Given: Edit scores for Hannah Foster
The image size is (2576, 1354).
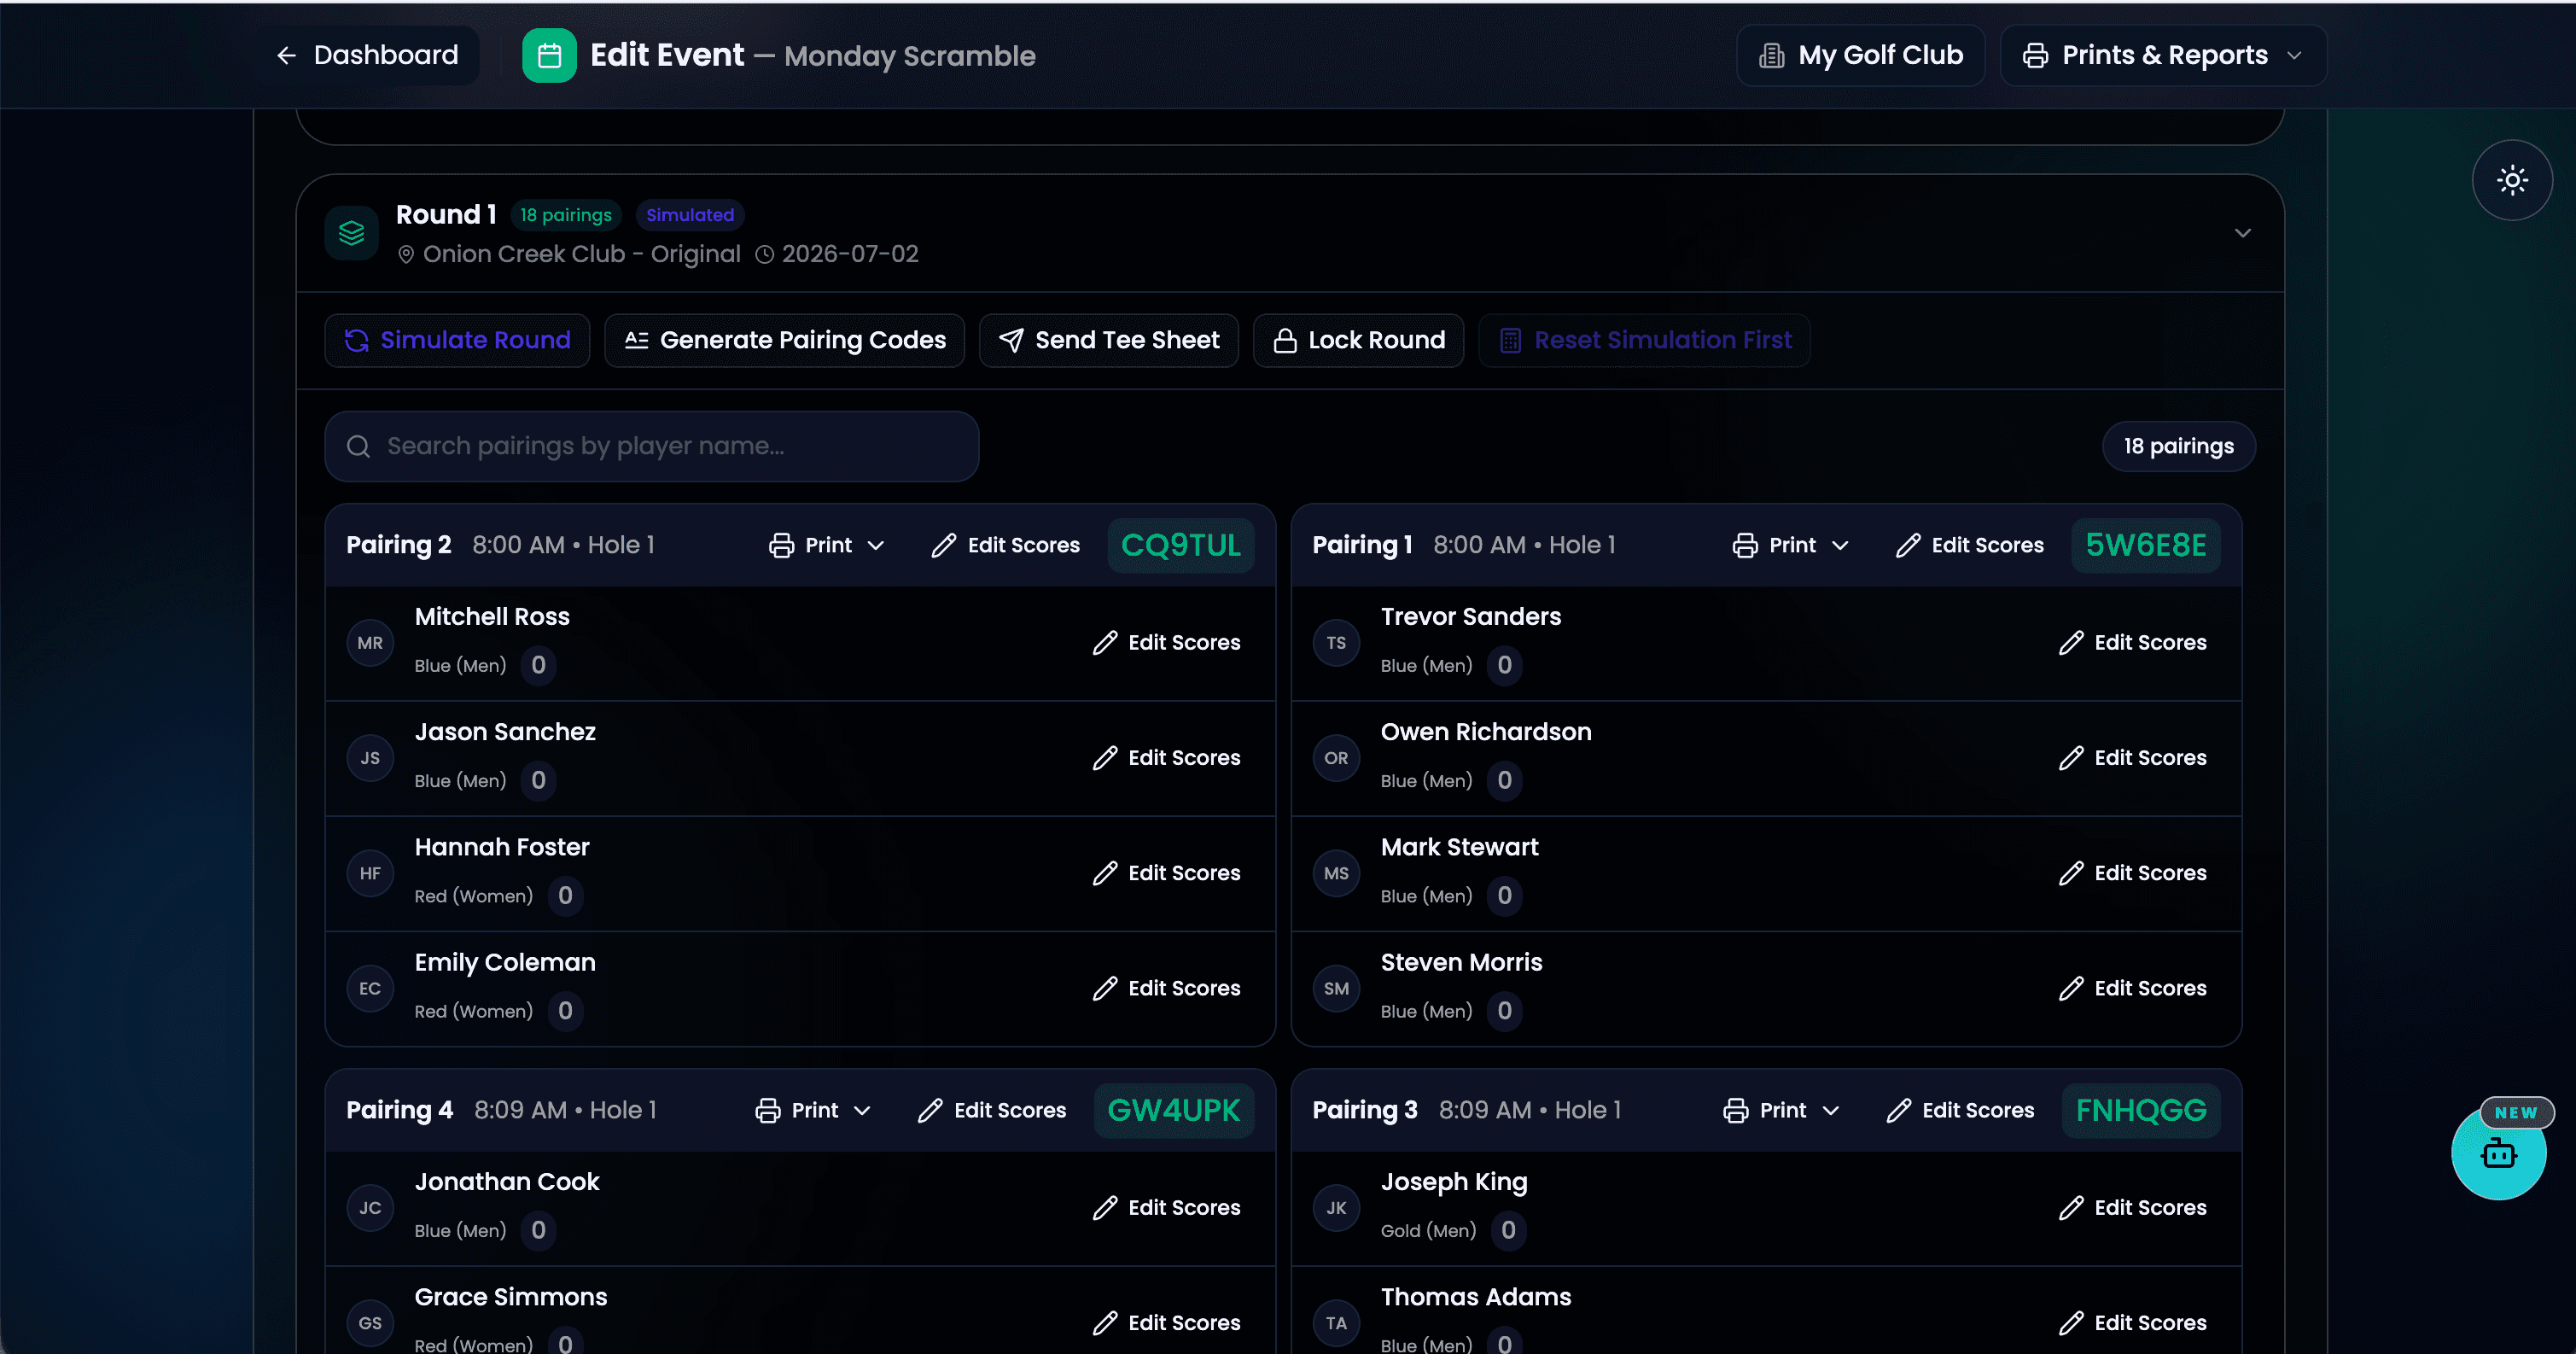Looking at the screenshot, I should (1166, 873).
